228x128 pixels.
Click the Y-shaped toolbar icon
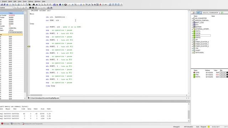point(57,5)
